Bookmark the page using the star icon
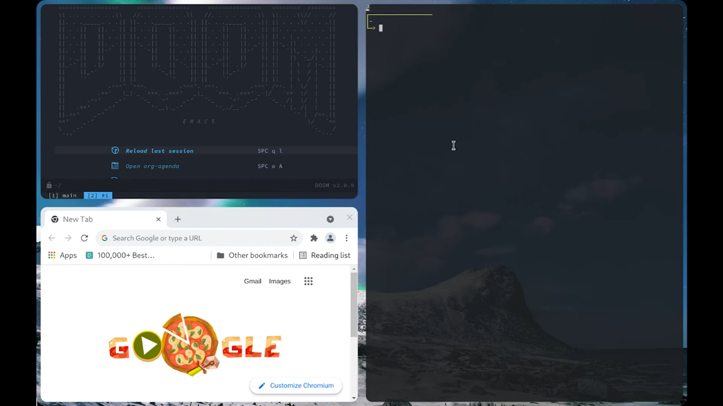The image size is (723, 406). 294,238
